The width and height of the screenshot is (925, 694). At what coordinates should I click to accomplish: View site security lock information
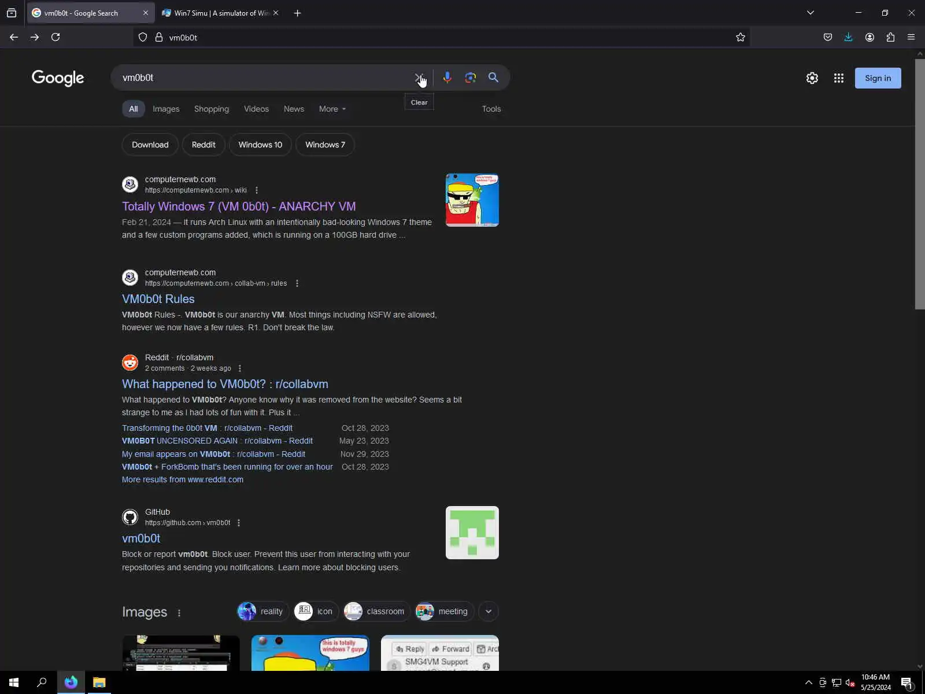click(x=159, y=37)
